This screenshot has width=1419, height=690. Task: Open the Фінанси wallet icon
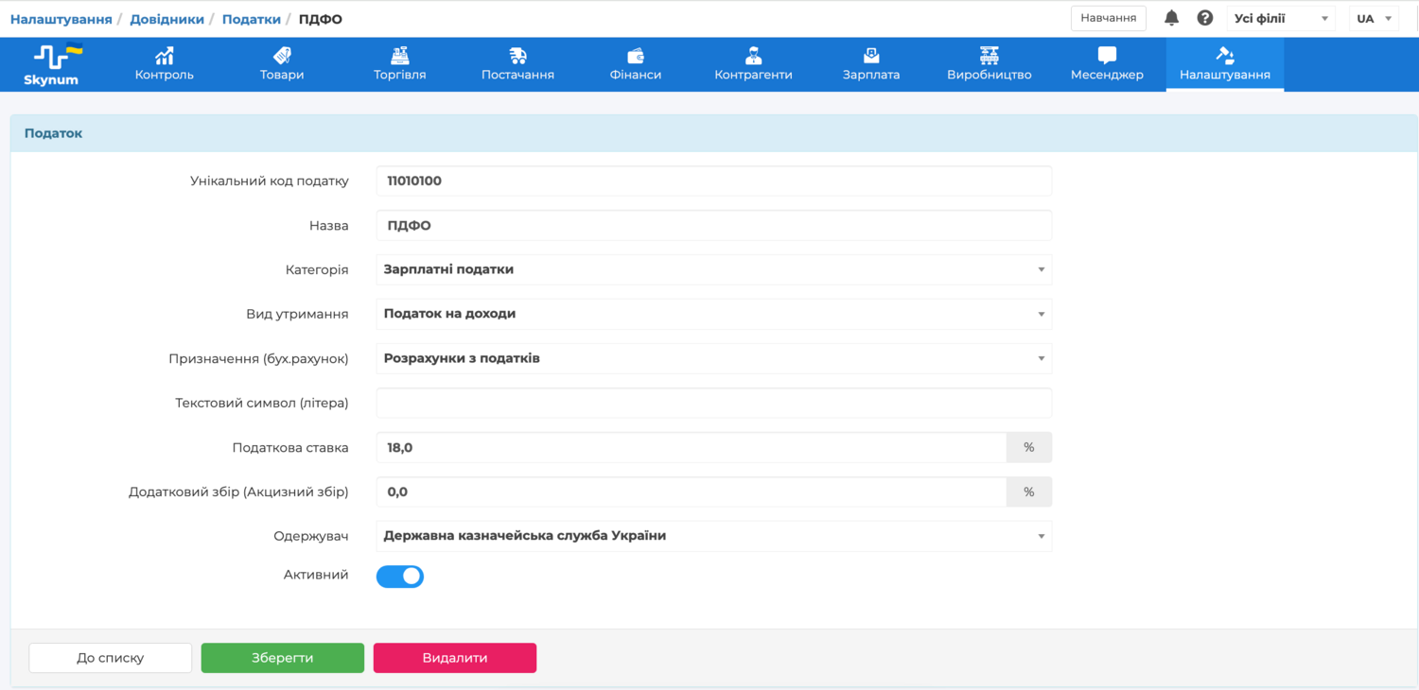click(x=636, y=56)
